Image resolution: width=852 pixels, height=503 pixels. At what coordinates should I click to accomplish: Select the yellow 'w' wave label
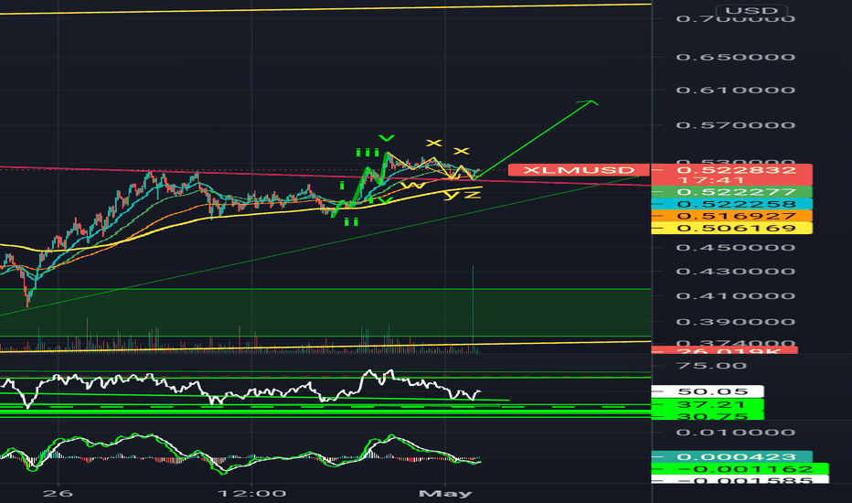[x=413, y=185]
